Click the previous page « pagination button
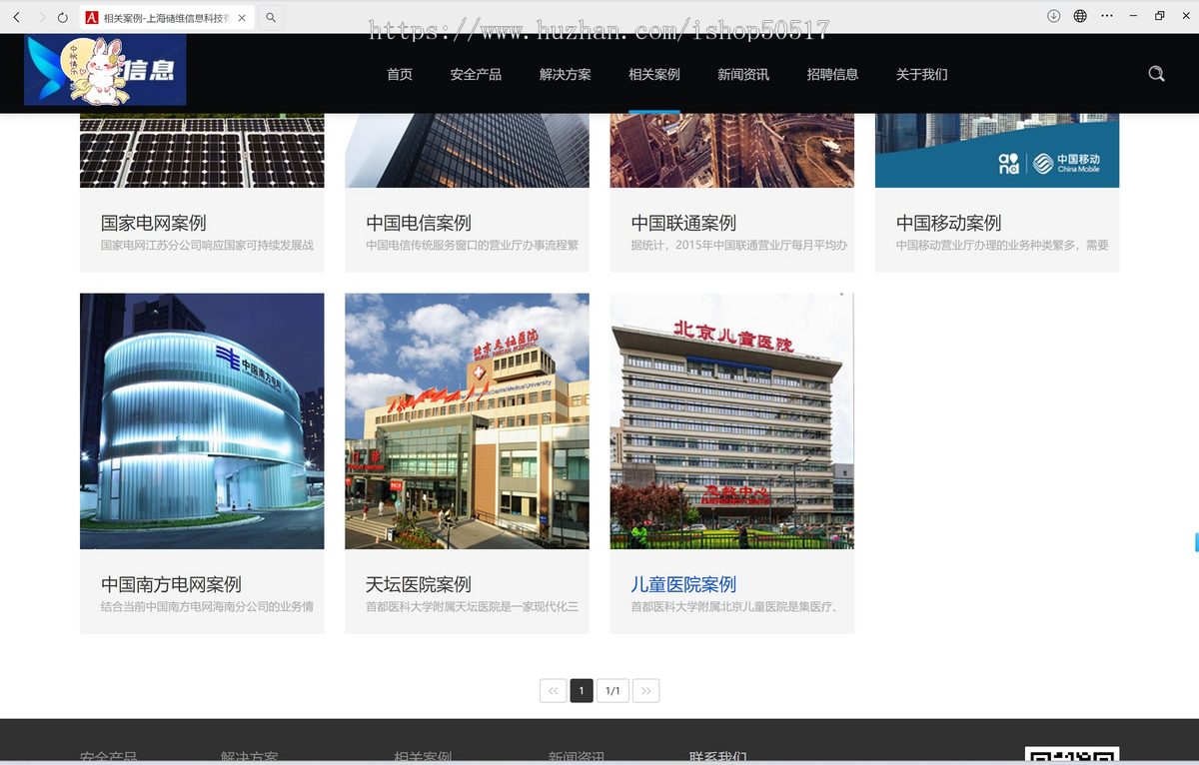 [x=553, y=690]
